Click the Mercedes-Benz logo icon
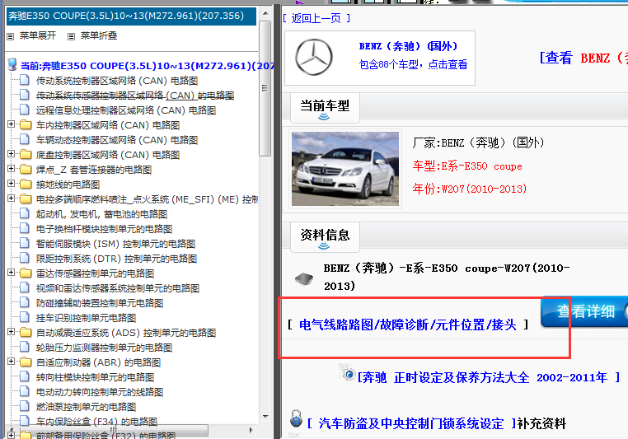 click(314, 57)
